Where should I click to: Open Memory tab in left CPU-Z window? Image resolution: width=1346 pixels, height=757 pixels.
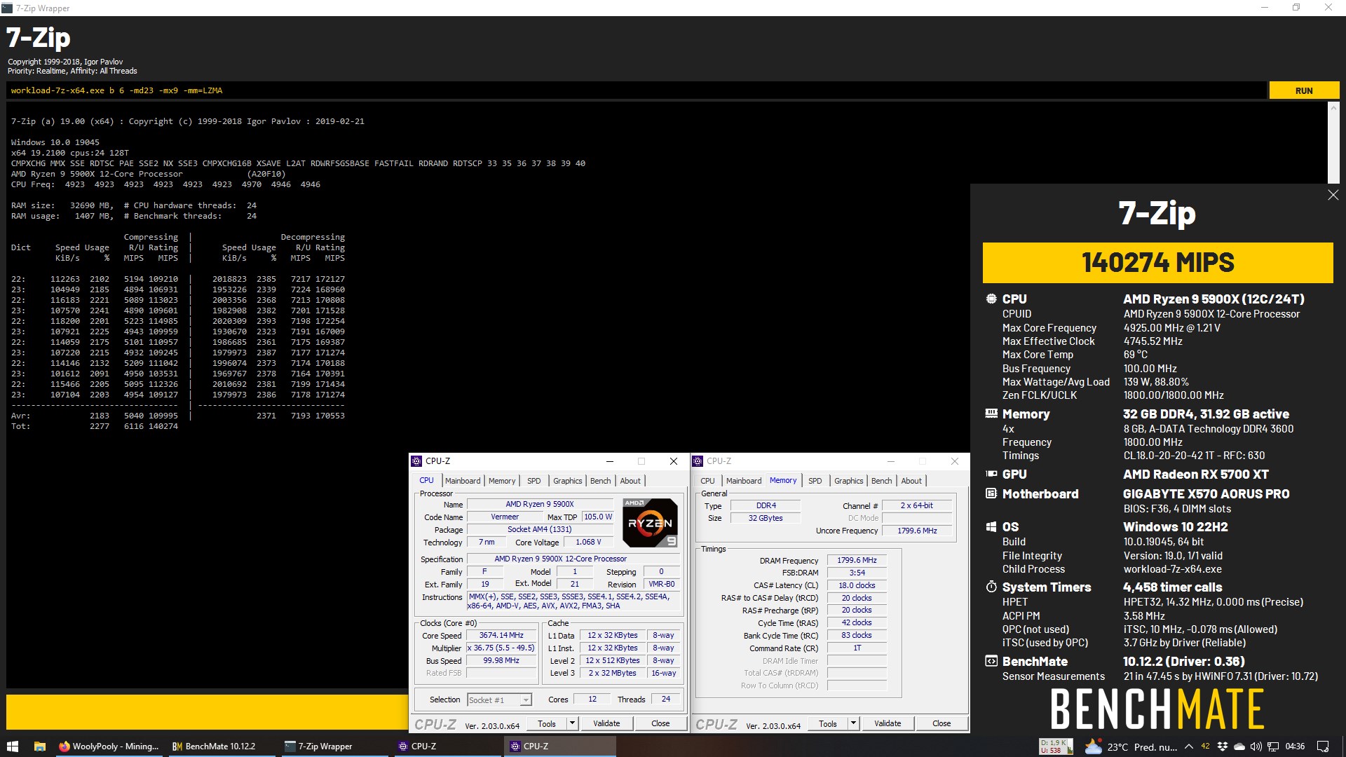tap(502, 481)
